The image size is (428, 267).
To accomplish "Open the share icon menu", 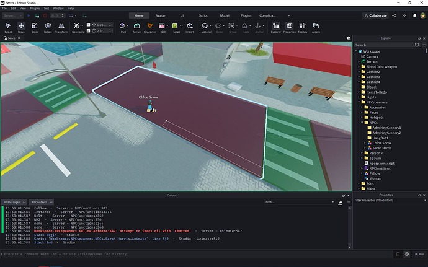I will (x=394, y=15).
